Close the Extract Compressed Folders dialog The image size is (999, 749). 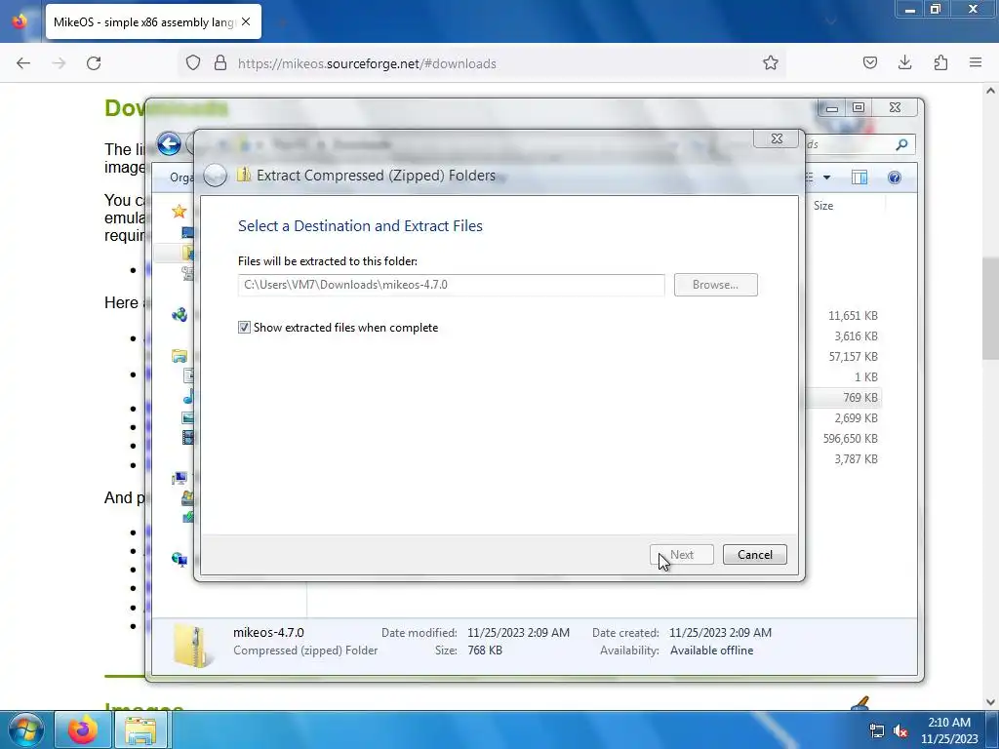tap(777, 138)
